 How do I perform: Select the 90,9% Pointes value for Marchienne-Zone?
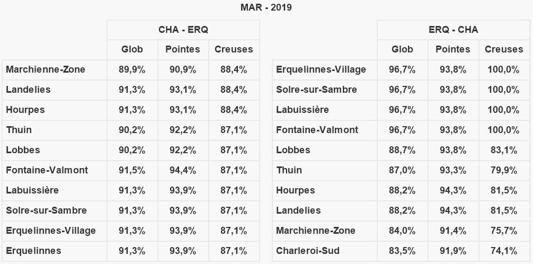182,69
